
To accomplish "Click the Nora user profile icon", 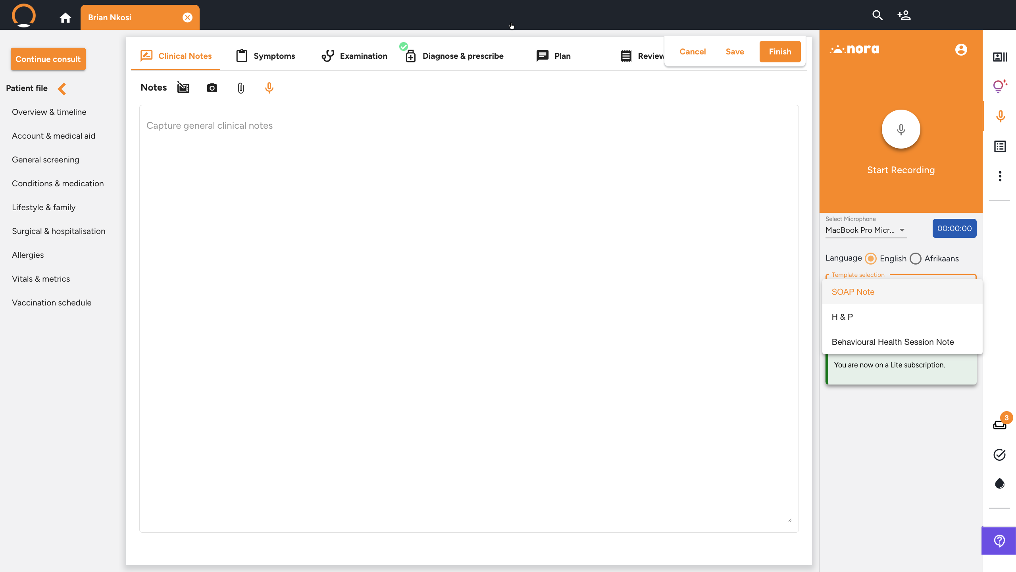I will pyautogui.click(x=961, y=50).
